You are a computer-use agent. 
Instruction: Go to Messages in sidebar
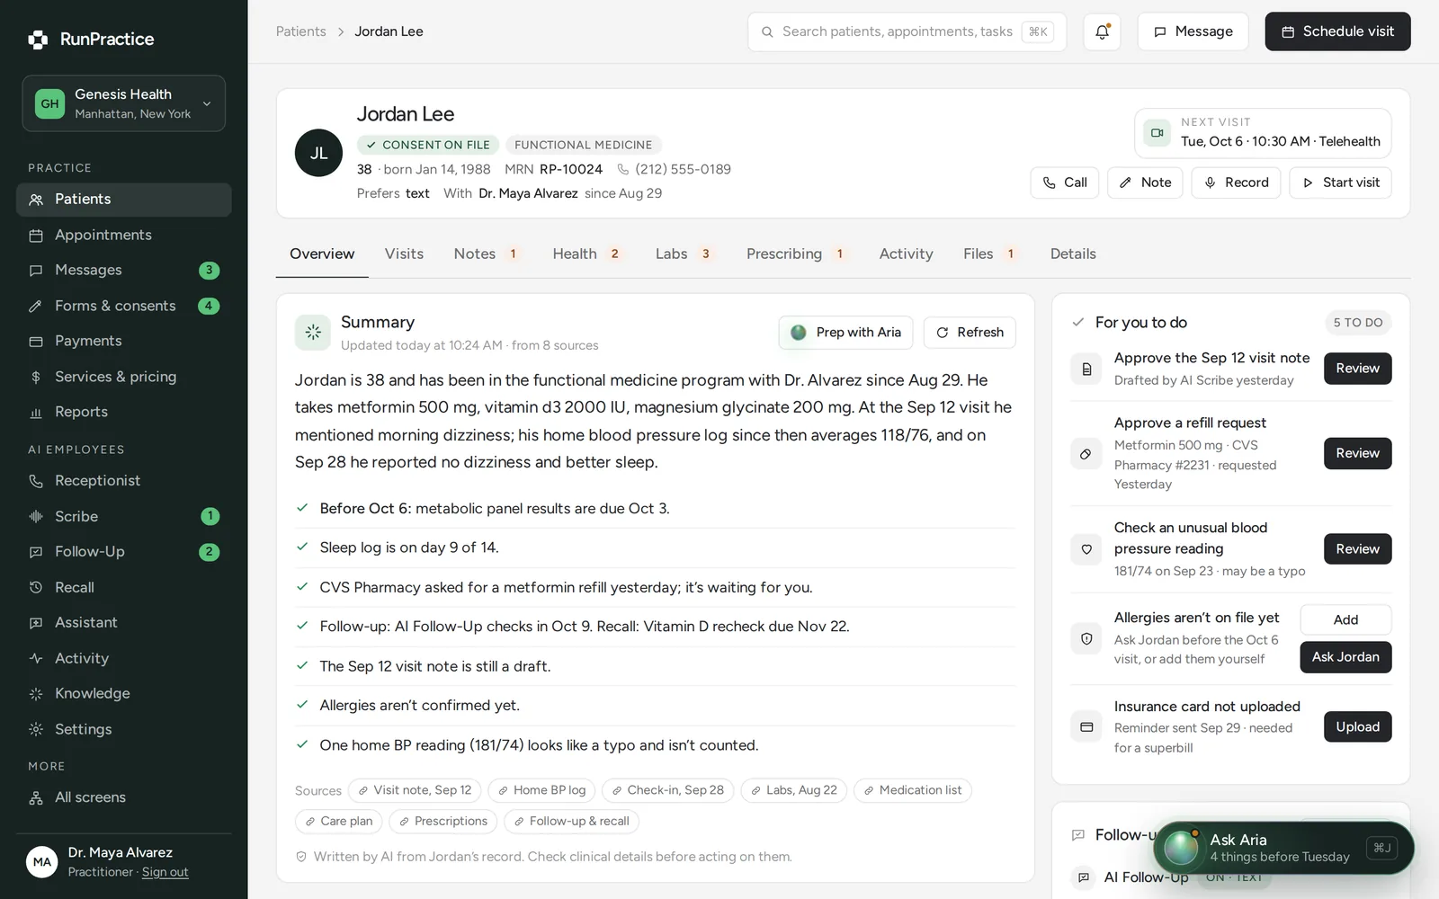[x=123, y=270]
